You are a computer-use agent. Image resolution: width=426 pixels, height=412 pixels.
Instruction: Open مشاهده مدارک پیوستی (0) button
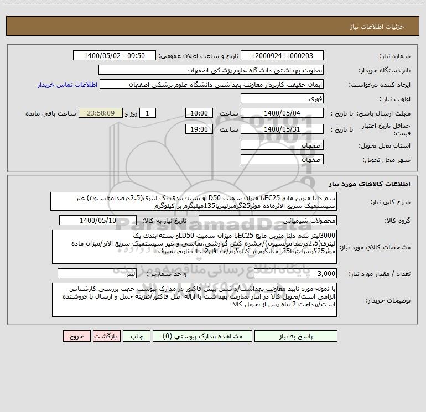[x=202, y=336]
